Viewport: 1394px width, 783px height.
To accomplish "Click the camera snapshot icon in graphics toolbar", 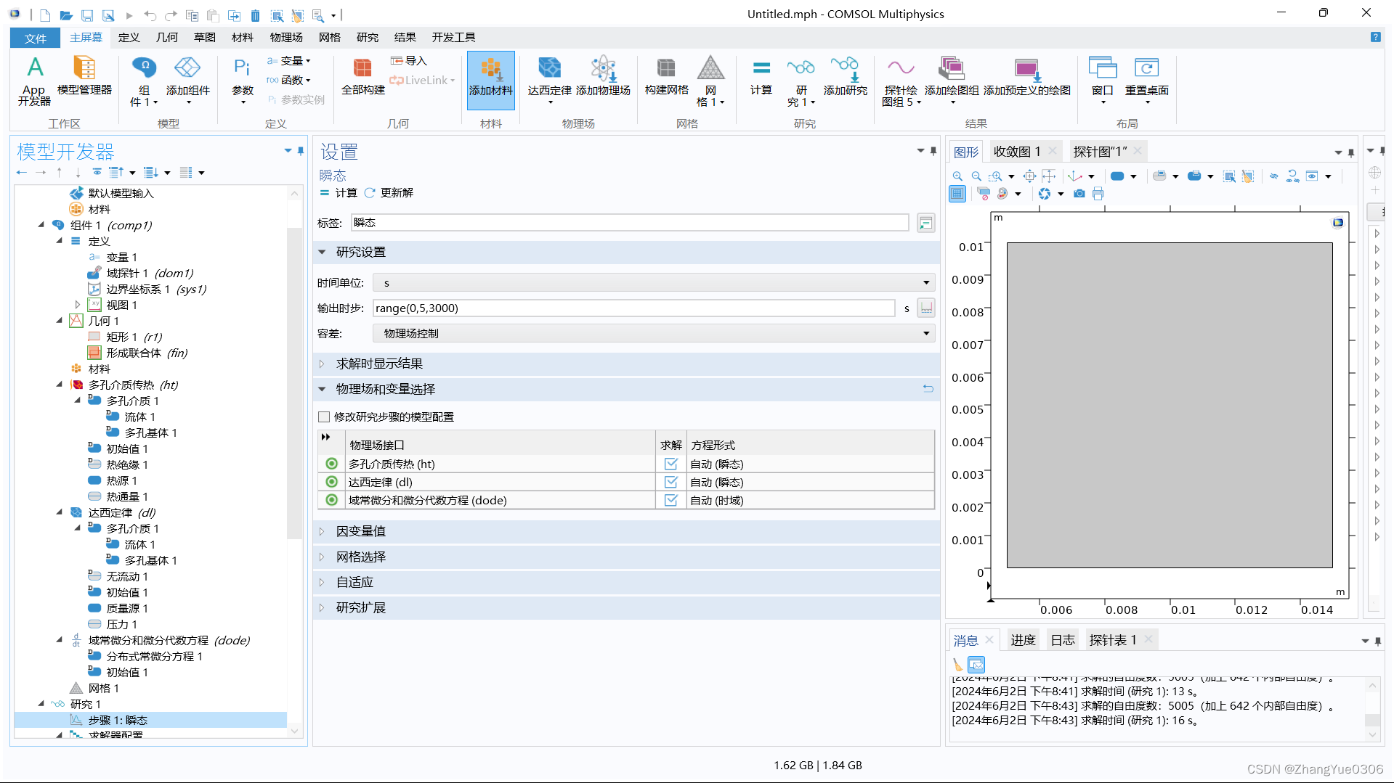I will 1079,194.
